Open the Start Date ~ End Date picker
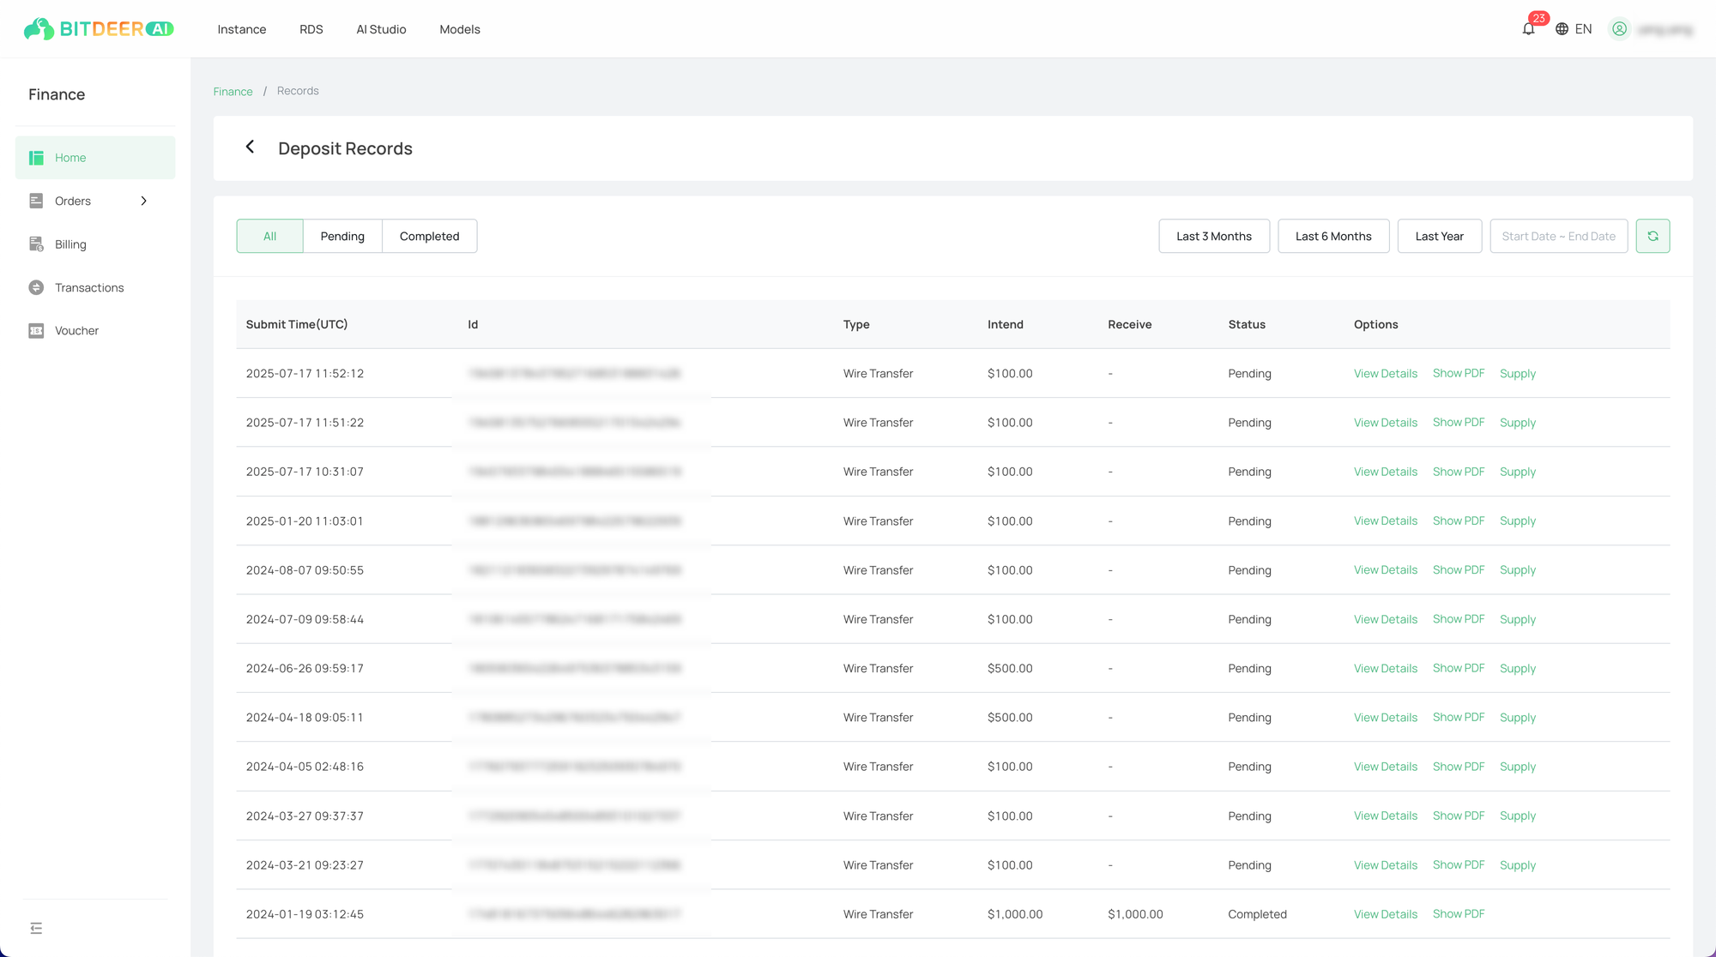The height and width of the screenshot is (957, 1716). click(x=1558, y=236)
